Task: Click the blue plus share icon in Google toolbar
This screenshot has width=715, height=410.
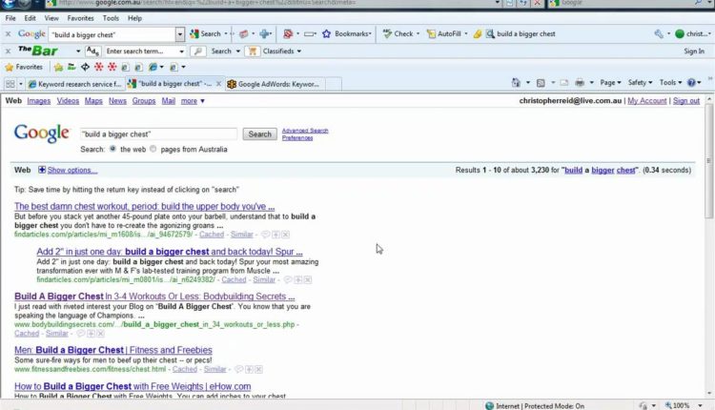Action: click(x=264, y=33)
